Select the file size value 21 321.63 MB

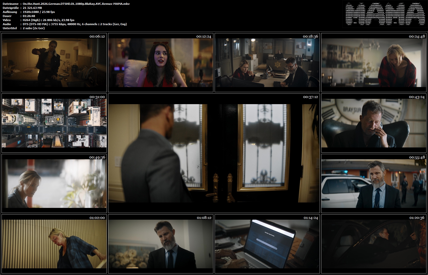click(32, 8)
